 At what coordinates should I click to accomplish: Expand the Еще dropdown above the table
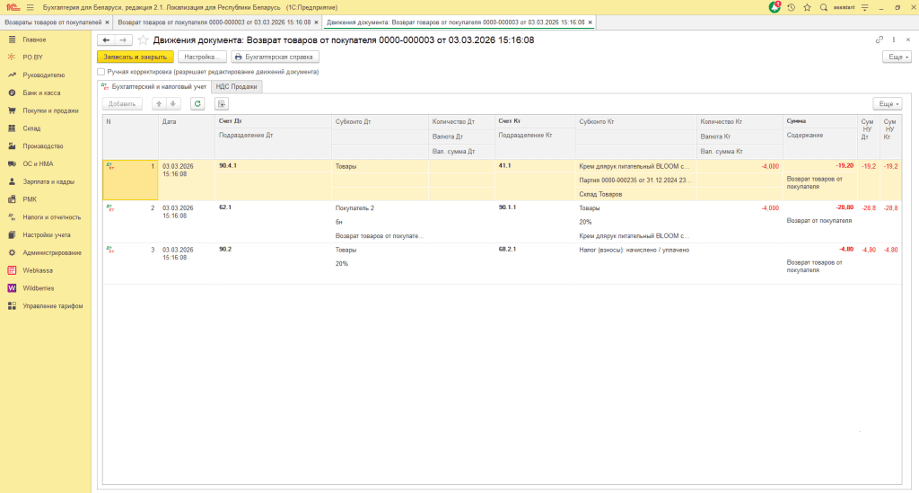[887, 103]
